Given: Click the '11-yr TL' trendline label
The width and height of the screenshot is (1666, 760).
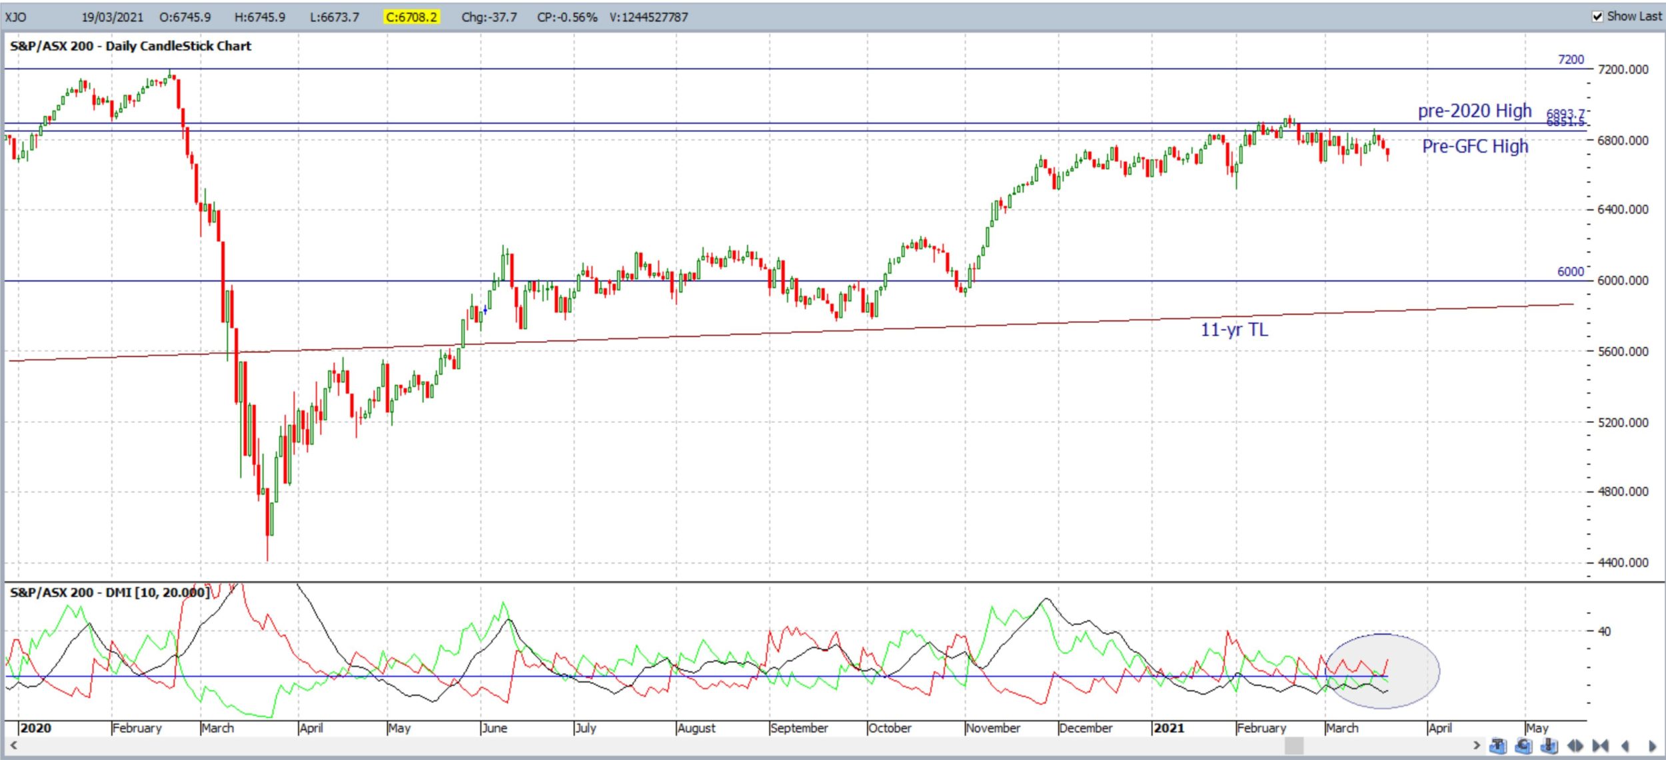Looking at the screenshot, I should pyautogui.click(x=1234, y=330).
